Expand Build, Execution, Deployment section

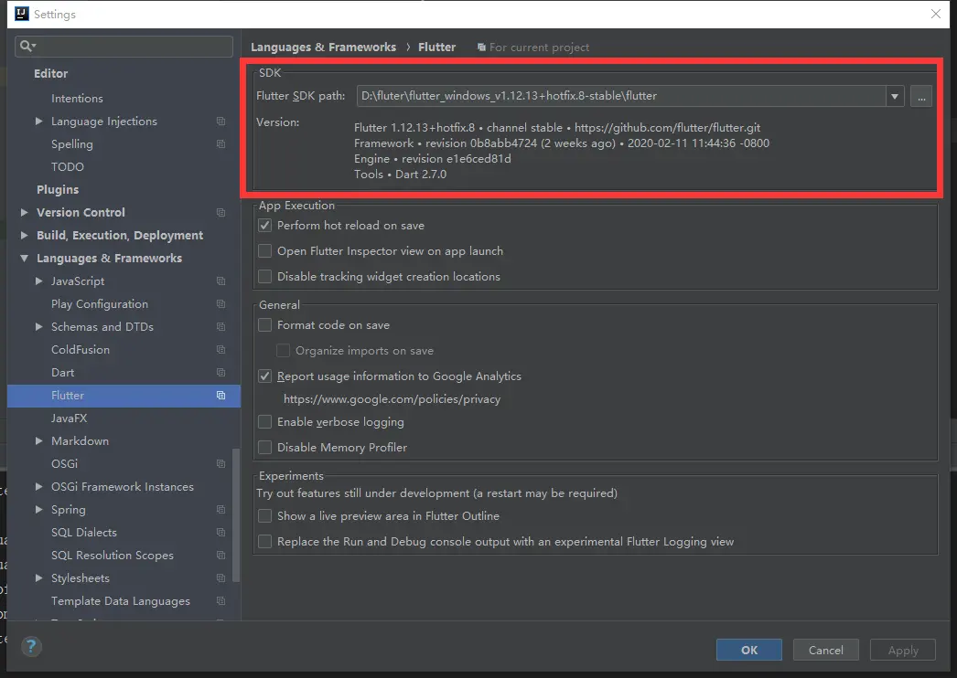click(x=25, y=236)
